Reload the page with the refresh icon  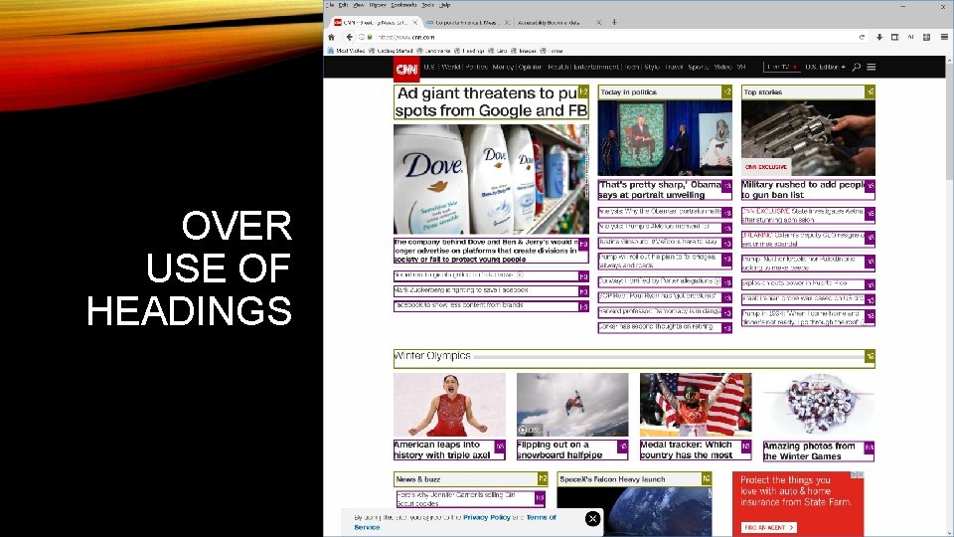pos(862,37)
